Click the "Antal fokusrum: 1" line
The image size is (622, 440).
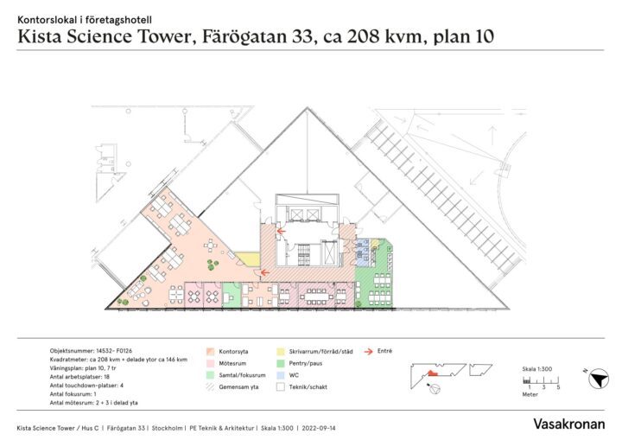73,394
